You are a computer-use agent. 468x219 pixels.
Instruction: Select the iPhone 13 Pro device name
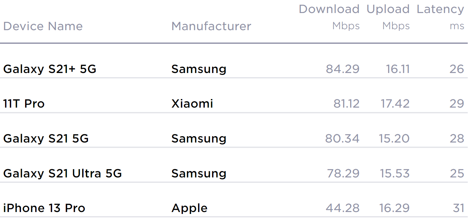tap(44, 208)
